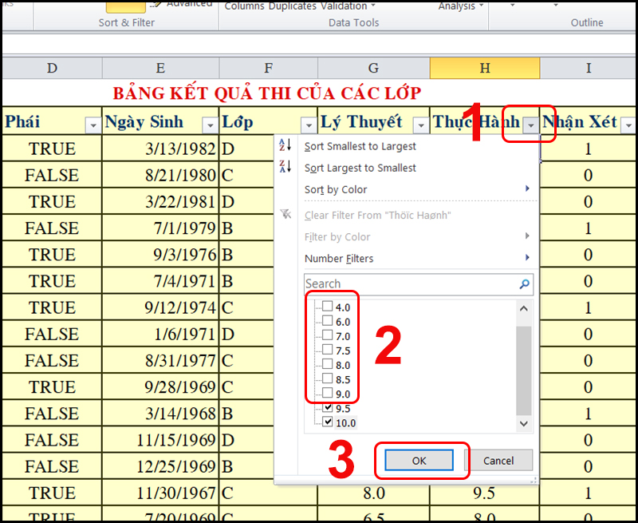Viewport: 638px width, 523px height.
Task: Click the Sort Smallest to Largest A-Z icon
Action: [x=286, y=146]
